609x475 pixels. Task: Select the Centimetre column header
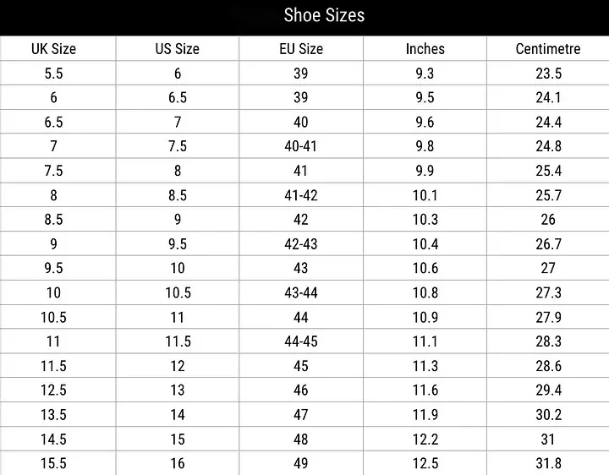pos(548,49)
